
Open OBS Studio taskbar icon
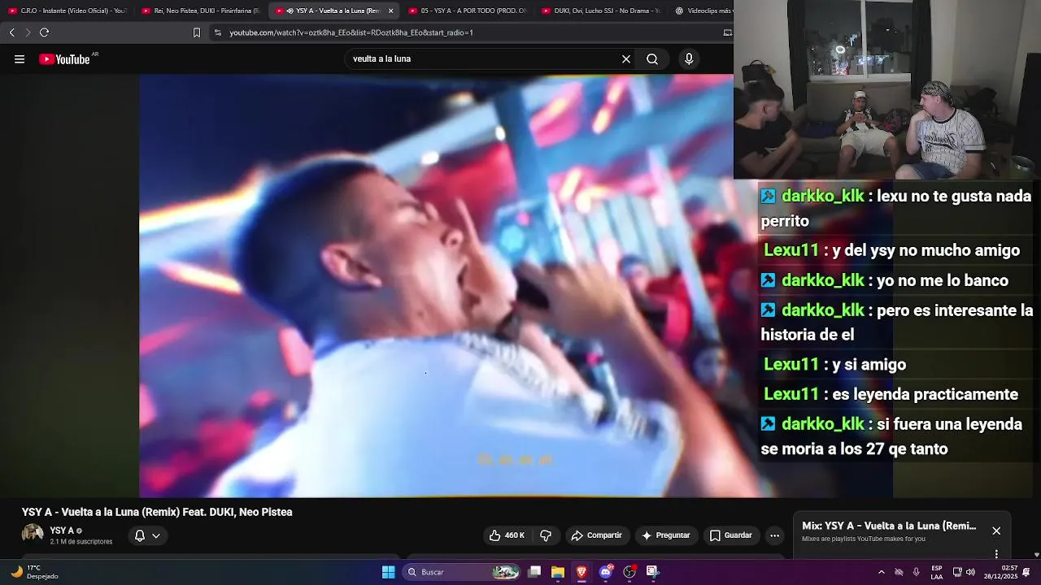click(x=629, y=572)
